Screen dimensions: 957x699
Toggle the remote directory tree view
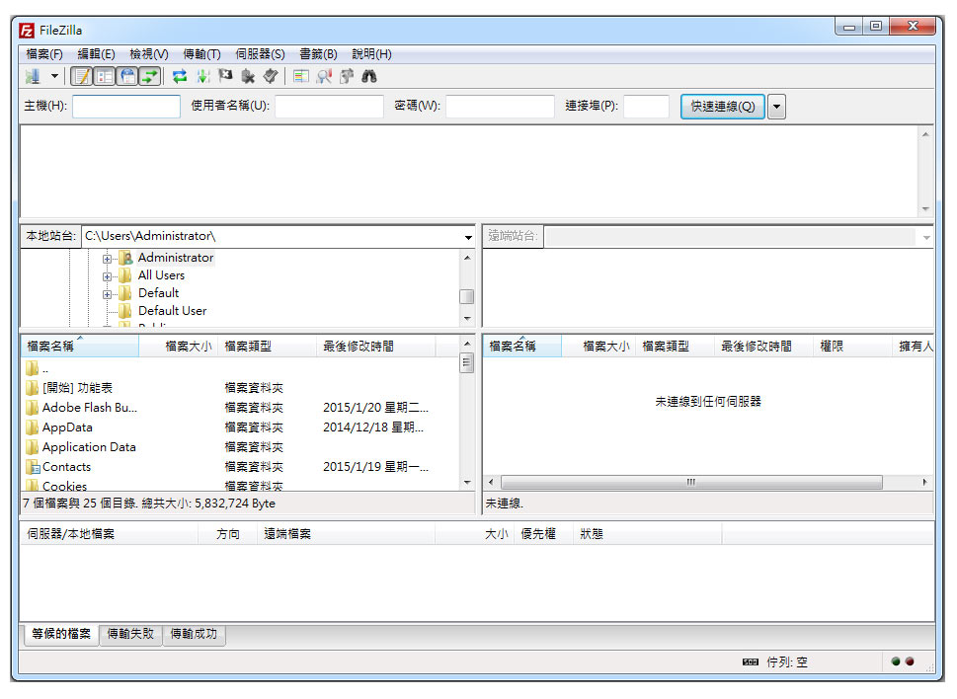(127, 76)
